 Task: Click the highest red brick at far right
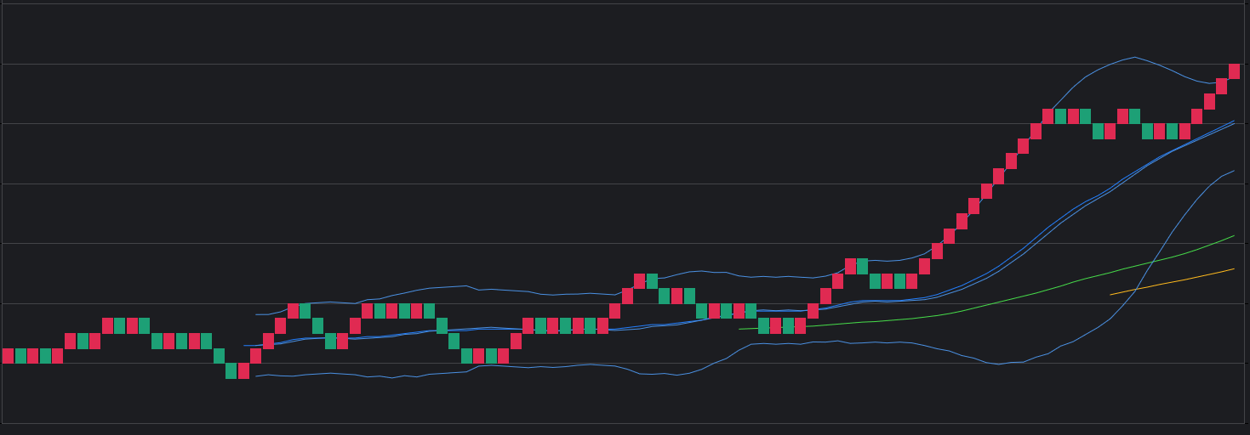point(1234,71)
